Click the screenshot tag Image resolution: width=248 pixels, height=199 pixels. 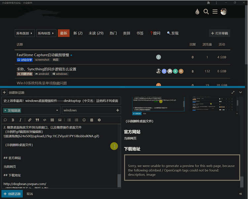coord(42,60)
